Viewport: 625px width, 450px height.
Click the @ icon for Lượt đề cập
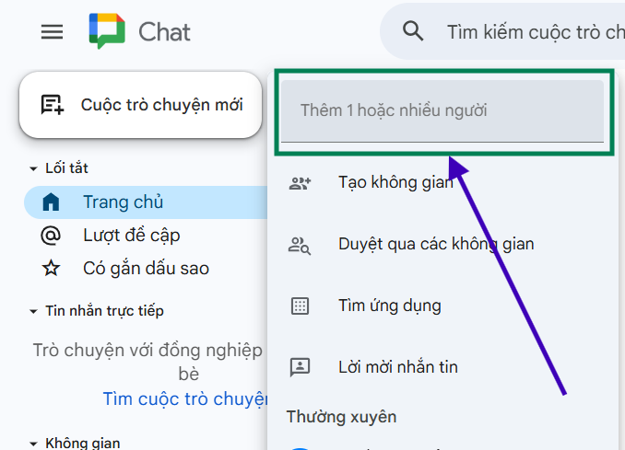(x=52, y=236)
